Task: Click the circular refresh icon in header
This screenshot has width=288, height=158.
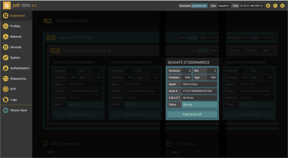Action: click(275, 6)
